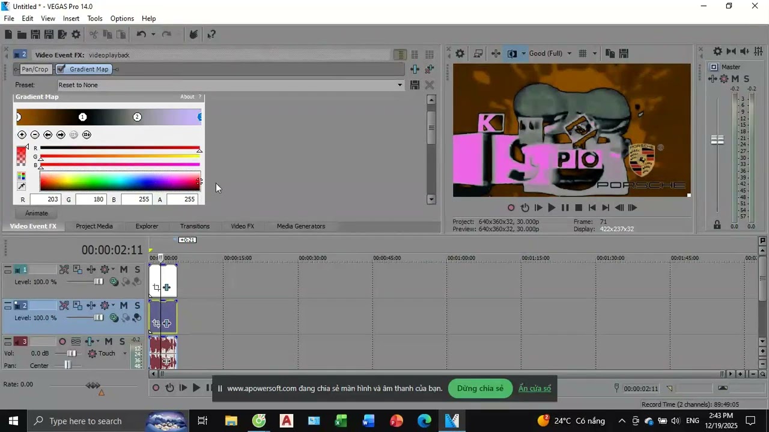Save preview snapshot to file

pos(624,53)
